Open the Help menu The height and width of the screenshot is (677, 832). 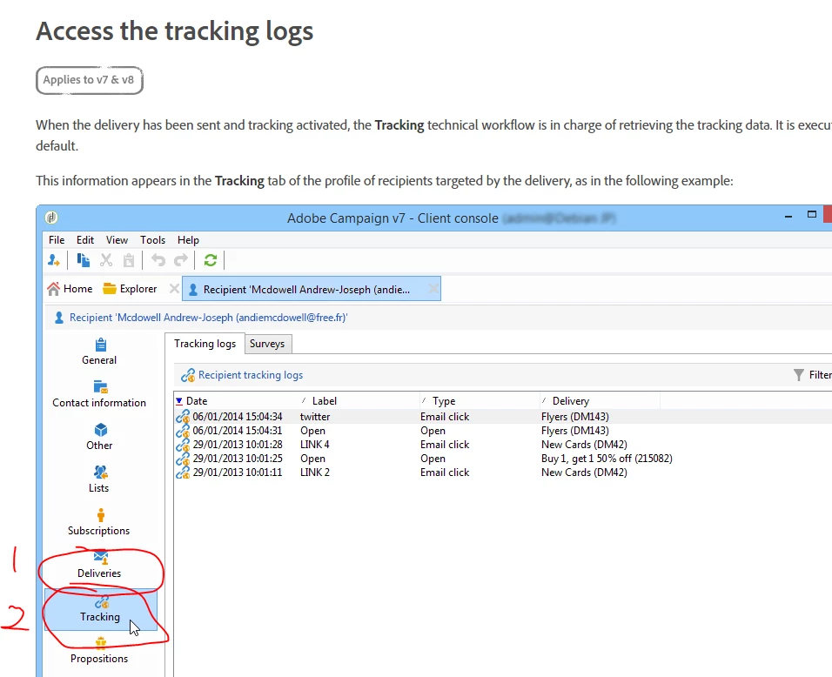(188, 240)
